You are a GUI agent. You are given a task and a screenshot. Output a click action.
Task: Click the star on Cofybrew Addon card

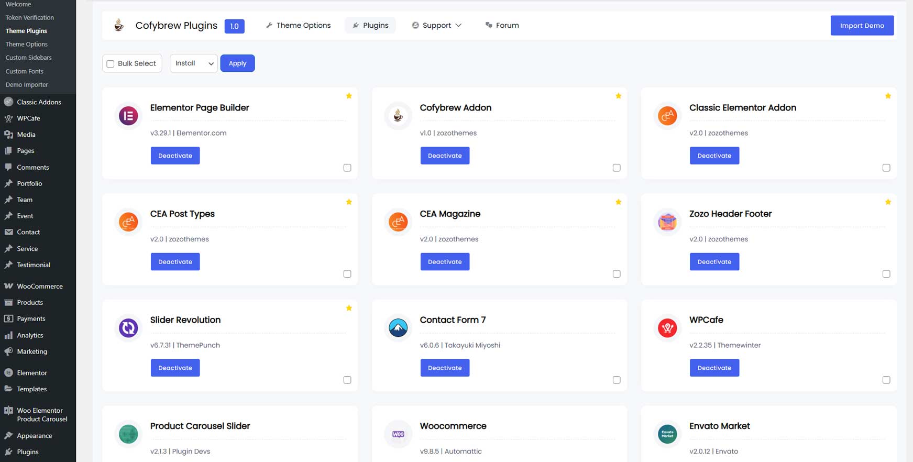[619, 96]
